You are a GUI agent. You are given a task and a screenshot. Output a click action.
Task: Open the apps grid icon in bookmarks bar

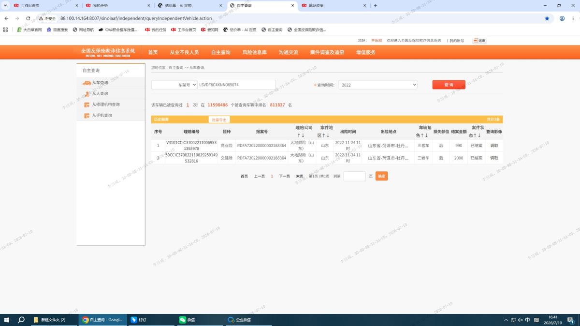[x=5, y=30]
